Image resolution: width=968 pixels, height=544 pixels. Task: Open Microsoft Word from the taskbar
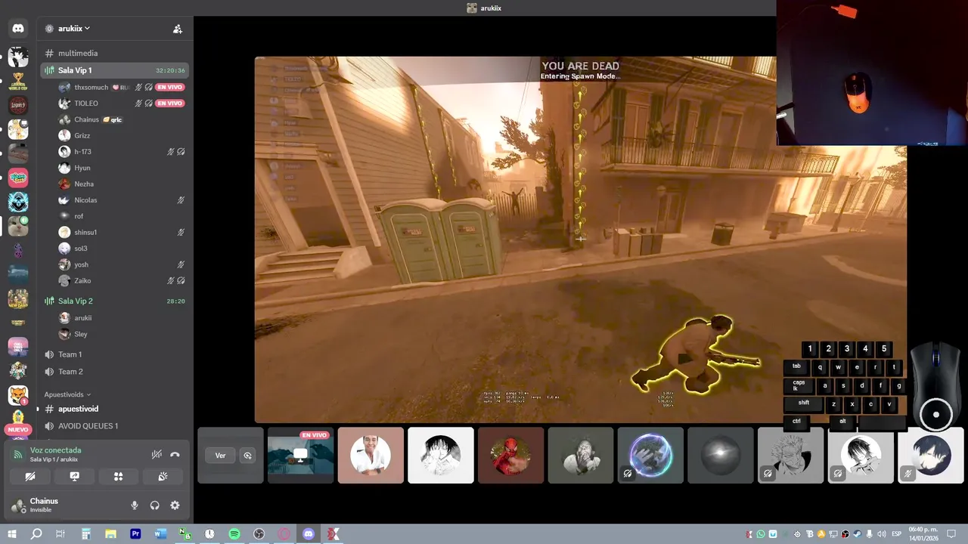pos(160,534)
